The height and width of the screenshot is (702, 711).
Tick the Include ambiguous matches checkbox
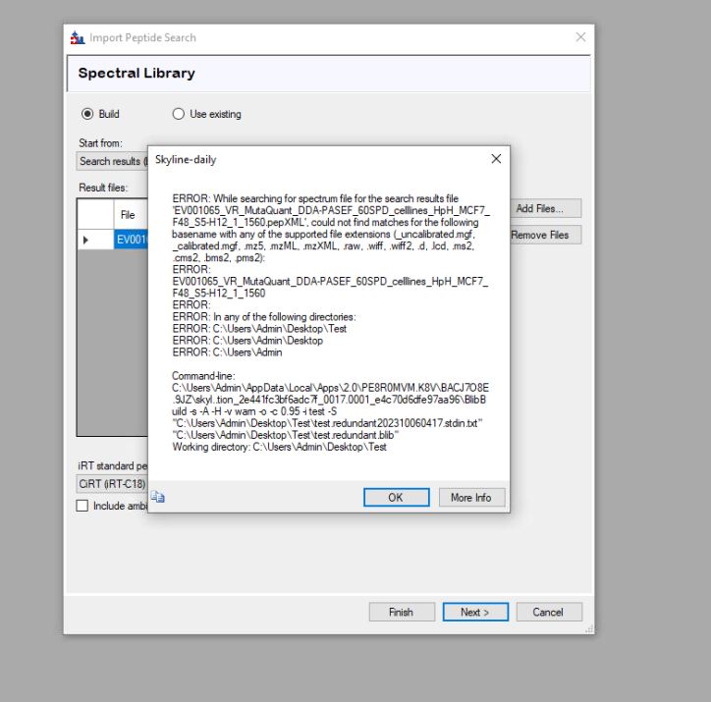(82, 506)
